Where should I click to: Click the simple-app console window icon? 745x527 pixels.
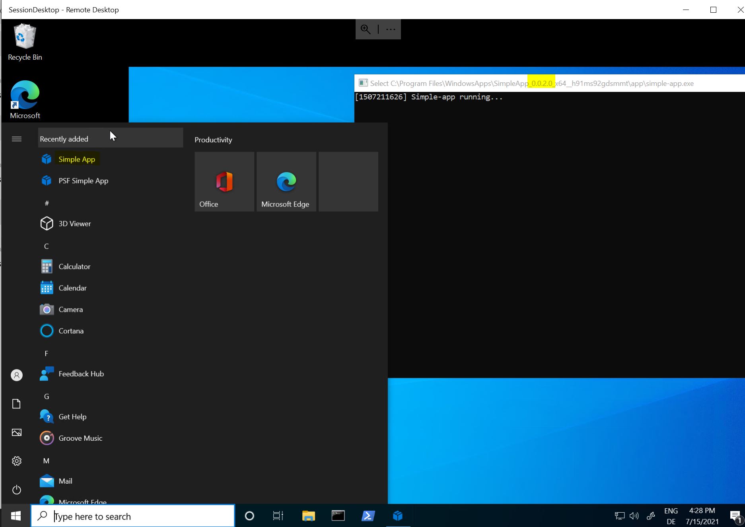(363, 83)
